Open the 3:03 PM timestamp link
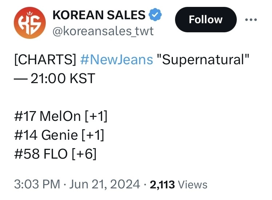Screen dimensions: 272x200 [x=37, y=184]
